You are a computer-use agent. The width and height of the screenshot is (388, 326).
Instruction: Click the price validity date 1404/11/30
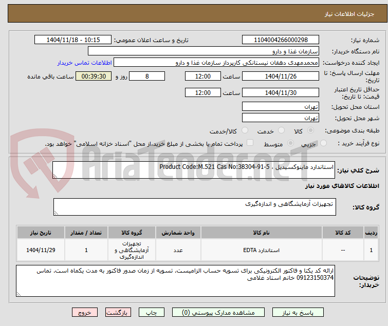[281, 93]
